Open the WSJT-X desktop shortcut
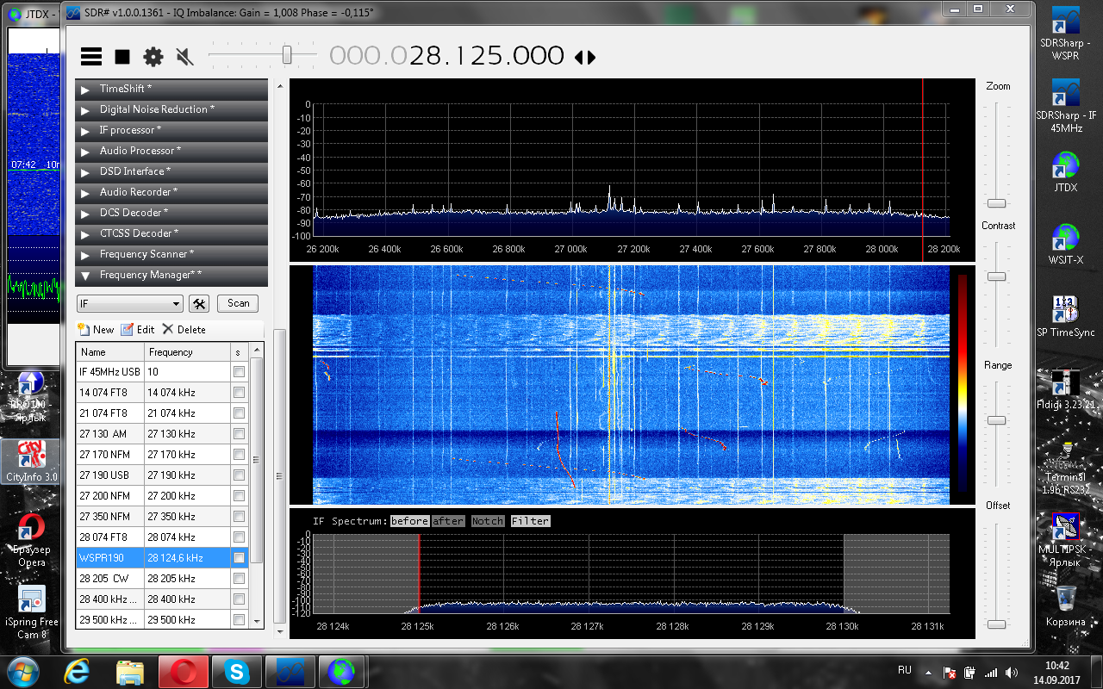The height and width of the screenshot is (689, 1103). (1066, 238)
